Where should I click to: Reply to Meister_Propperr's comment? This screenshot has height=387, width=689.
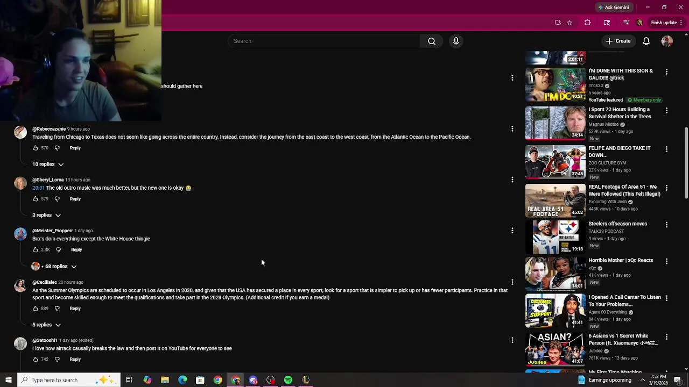pyautogui.click(x=76, y=249)
